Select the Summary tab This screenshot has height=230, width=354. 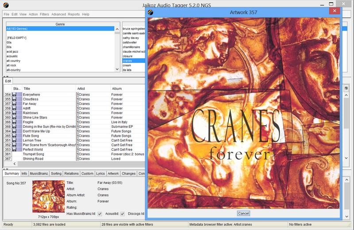coord(12,173)
